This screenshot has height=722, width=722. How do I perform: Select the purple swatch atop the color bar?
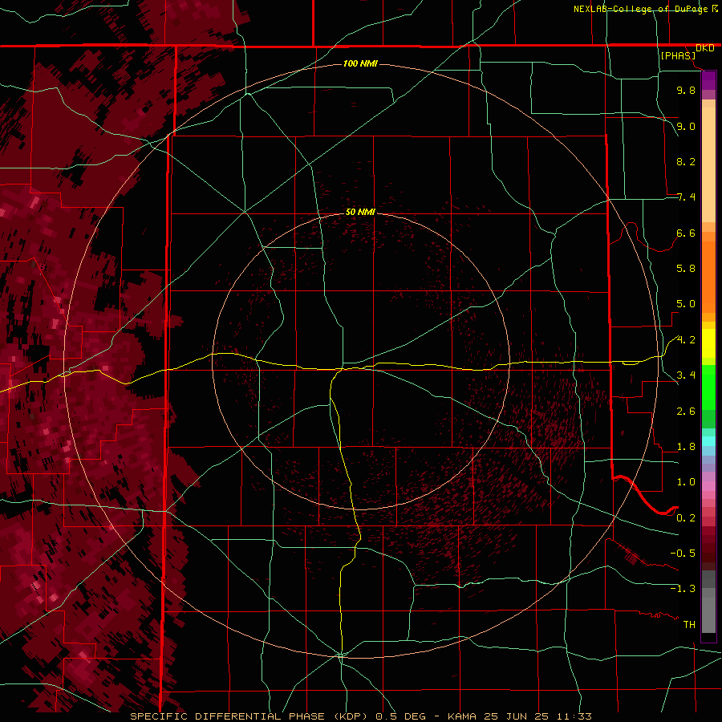click(708, 80)
